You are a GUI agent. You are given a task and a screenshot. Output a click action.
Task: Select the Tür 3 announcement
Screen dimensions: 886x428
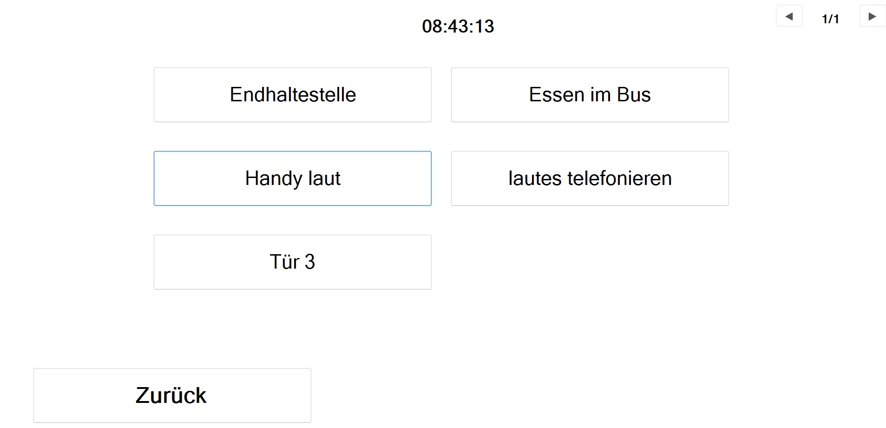point(292,262)
